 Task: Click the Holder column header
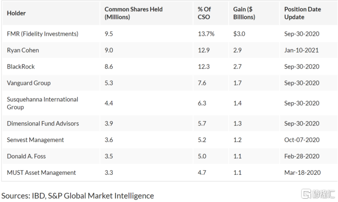[17, 13]
